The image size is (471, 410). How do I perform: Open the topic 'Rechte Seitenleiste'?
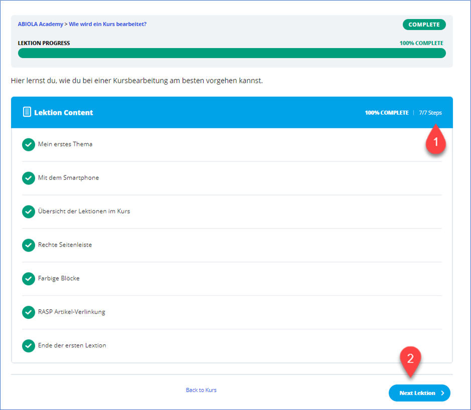[65, 245]
